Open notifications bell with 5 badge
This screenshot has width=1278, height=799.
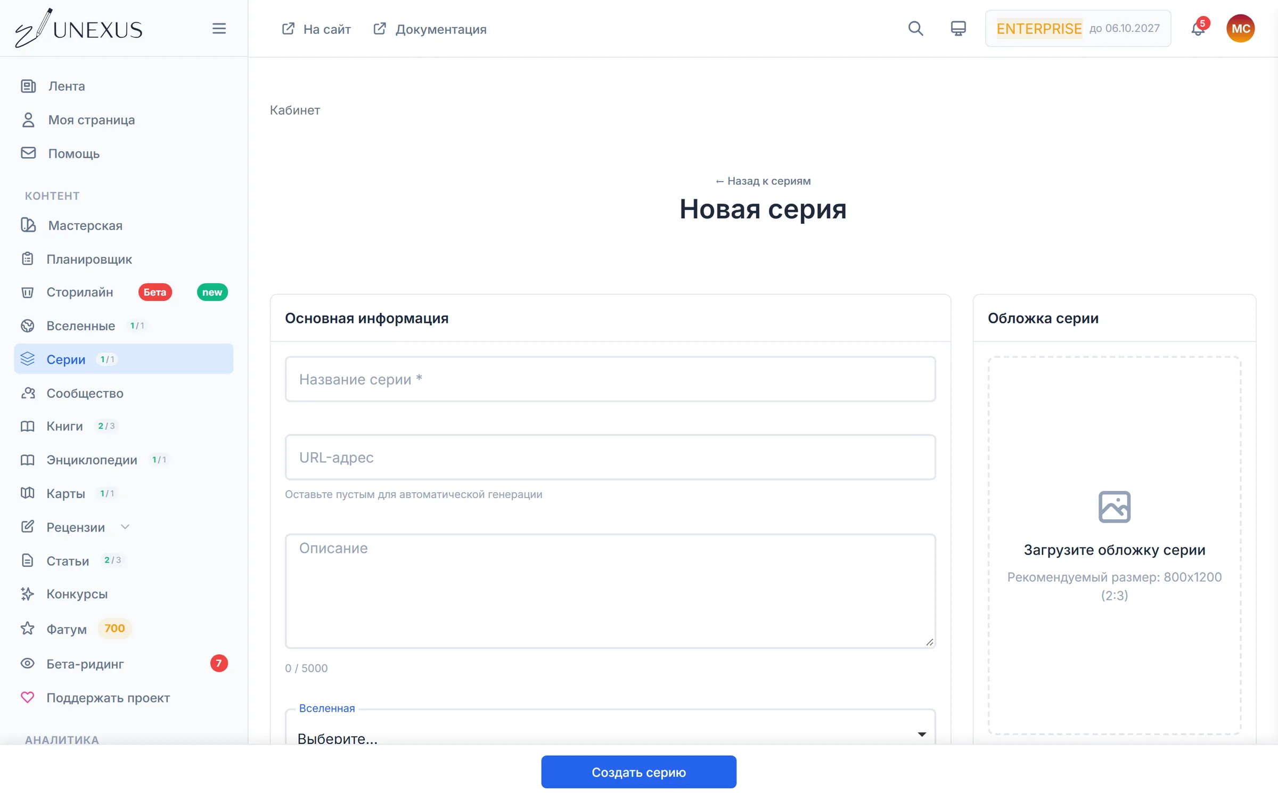pyautogui.click(x=1198, y=28)
